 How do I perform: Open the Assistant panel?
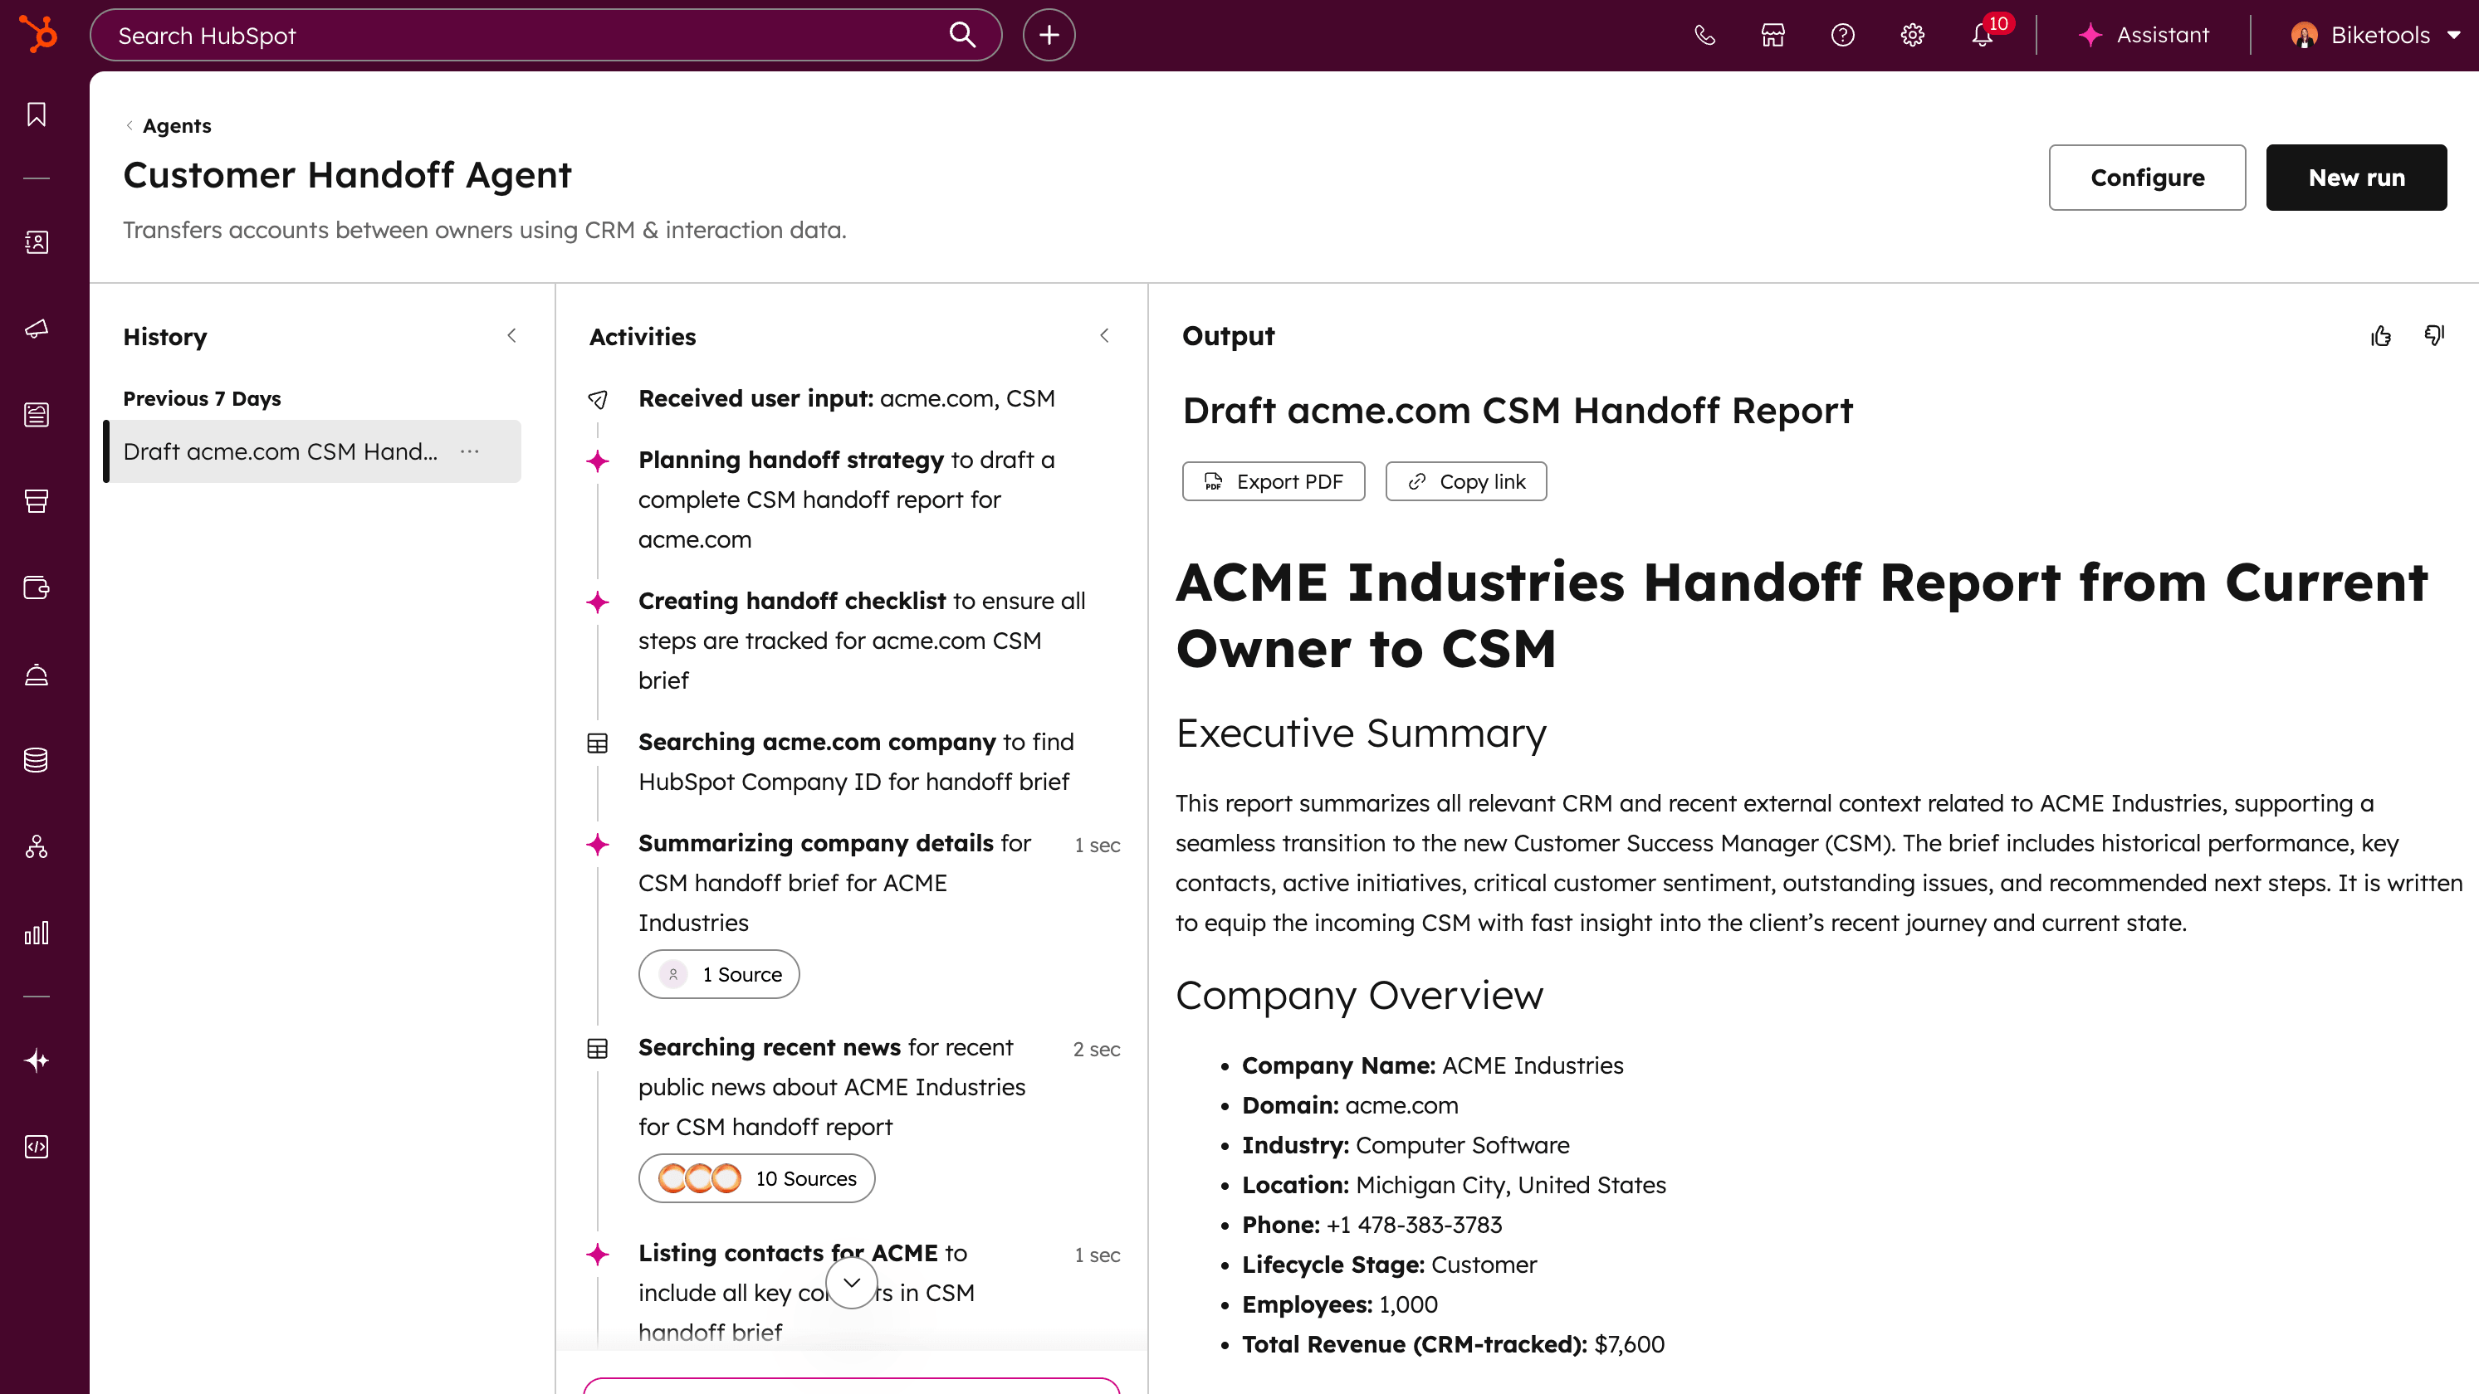(x=2144, y=36)
